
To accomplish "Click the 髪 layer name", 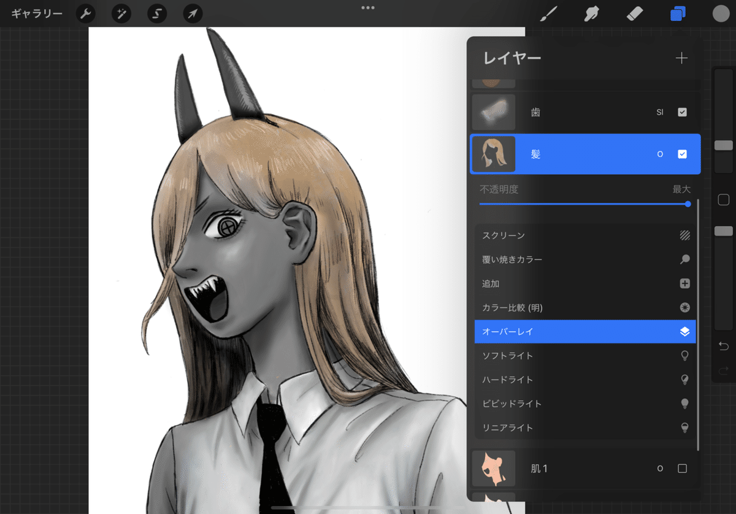I will click(x=535, y=155).
